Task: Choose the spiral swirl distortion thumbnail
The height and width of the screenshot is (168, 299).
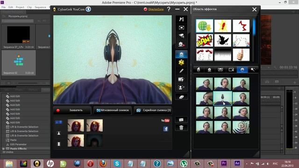Action: click(x=241, y=127)
